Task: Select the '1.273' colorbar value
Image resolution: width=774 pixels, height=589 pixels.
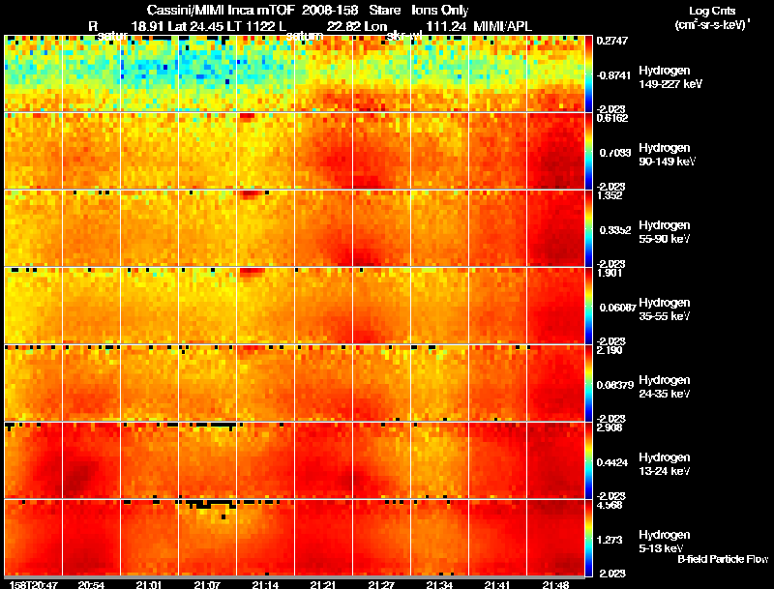Action: (610, 541)
